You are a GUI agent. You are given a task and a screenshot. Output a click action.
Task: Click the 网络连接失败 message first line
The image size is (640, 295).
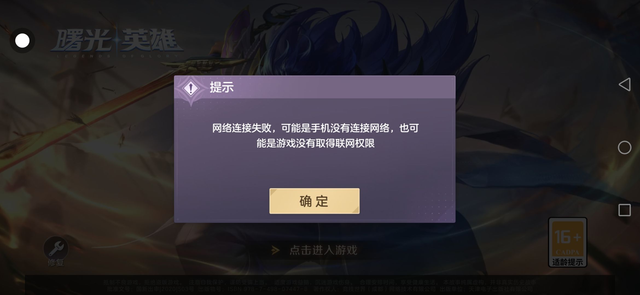[315, 128]
